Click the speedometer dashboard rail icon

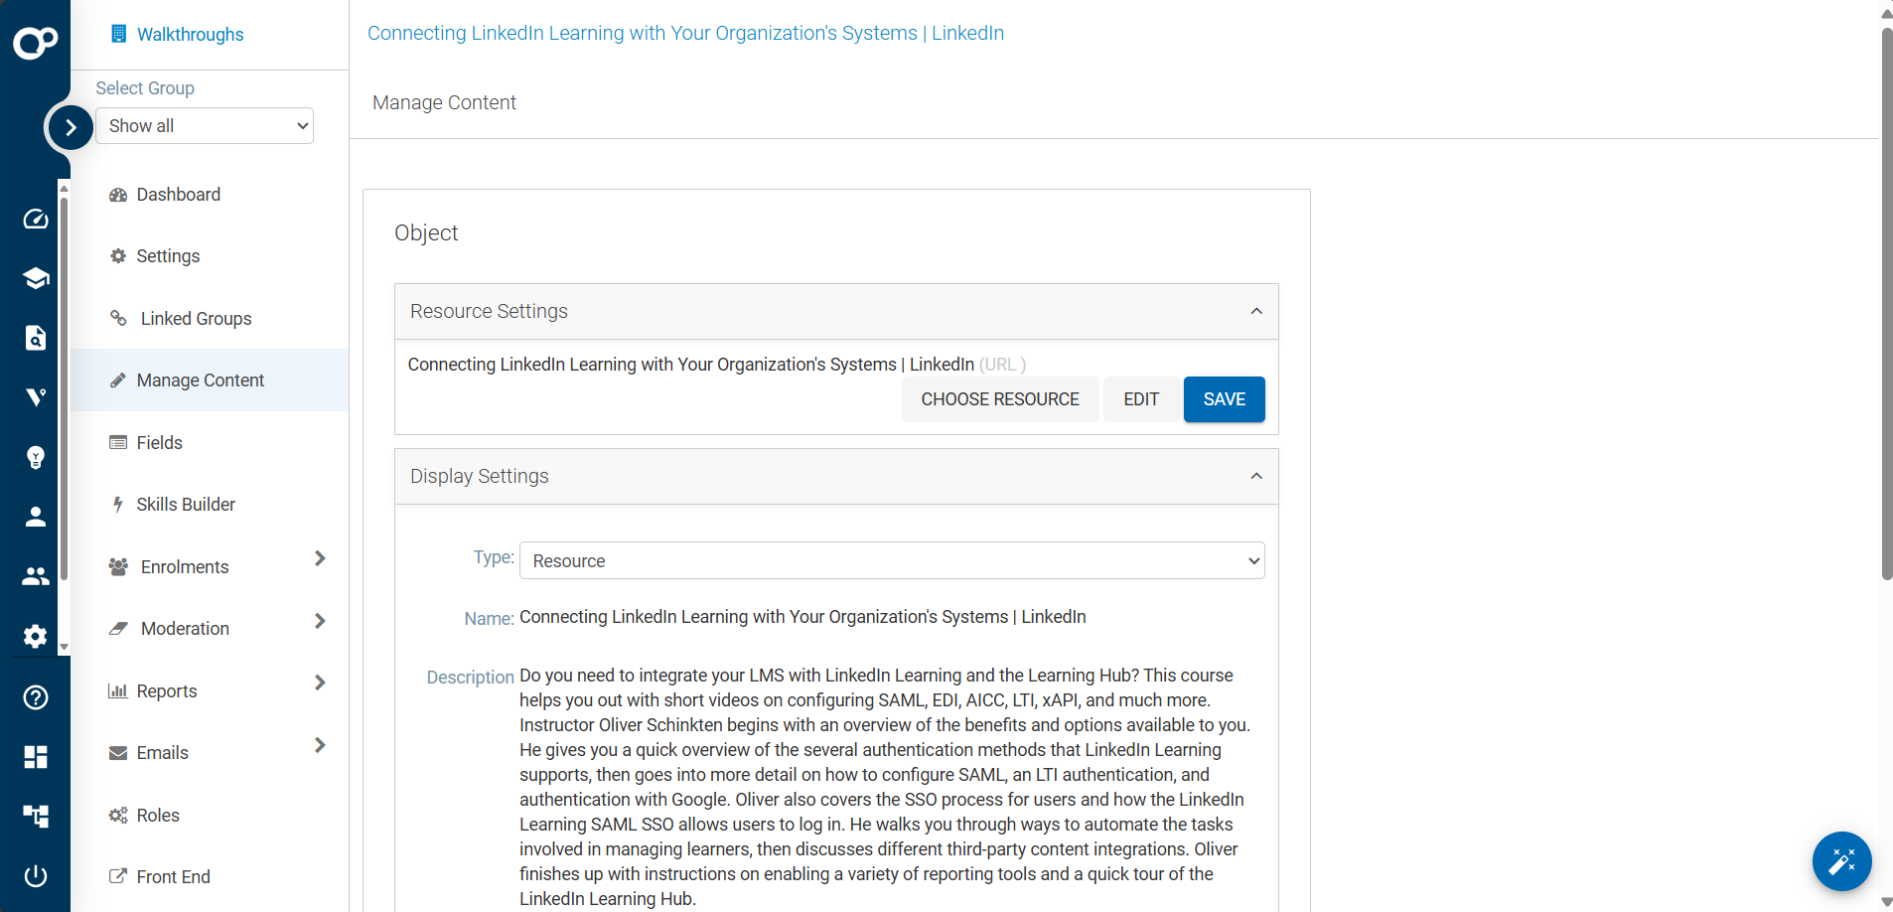pyautogui.click(x=36, y=219)
